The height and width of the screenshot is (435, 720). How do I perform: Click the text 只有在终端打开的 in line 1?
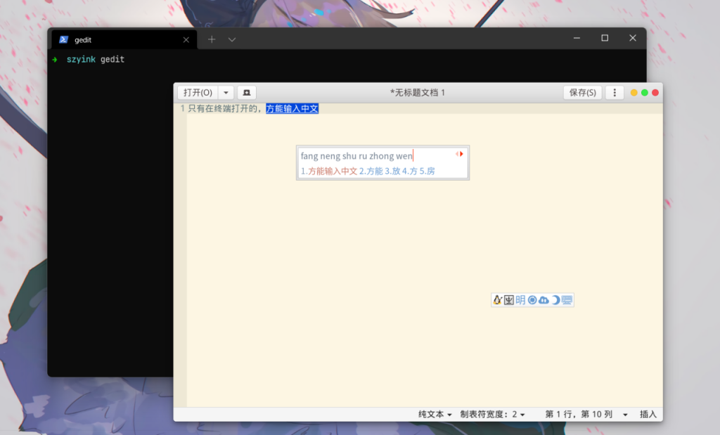pyautogui.click(x=223, y=109)
